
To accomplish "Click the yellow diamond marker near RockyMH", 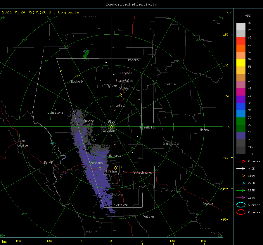I will (x=78, y=76).
